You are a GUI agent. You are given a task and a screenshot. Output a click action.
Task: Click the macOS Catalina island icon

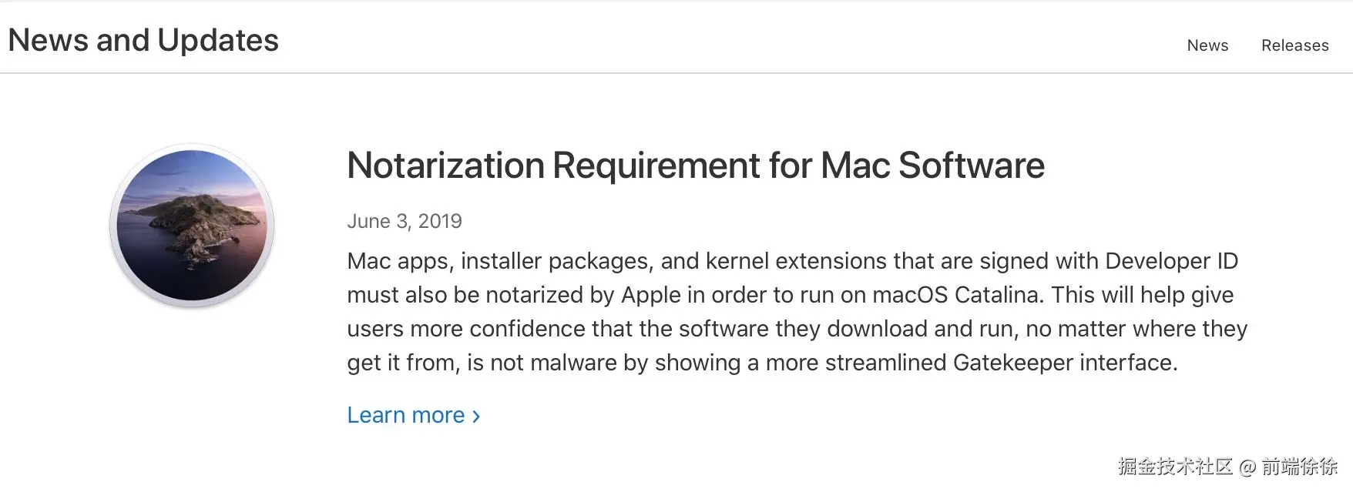pyautogui.click(x=192, y=225)
